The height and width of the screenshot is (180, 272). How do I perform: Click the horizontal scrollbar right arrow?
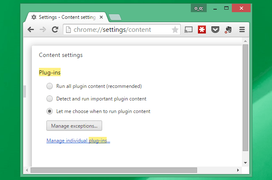(238, 170)
